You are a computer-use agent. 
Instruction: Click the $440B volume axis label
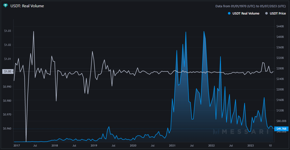click(x=280, y=27)
